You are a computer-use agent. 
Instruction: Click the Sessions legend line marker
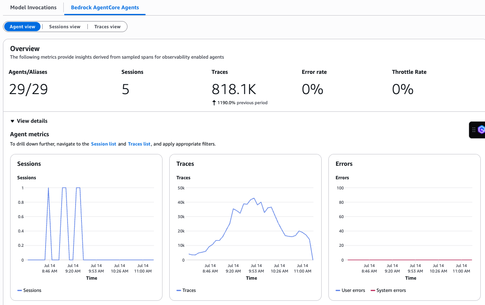pyautogui.click(x=19, y=290)
